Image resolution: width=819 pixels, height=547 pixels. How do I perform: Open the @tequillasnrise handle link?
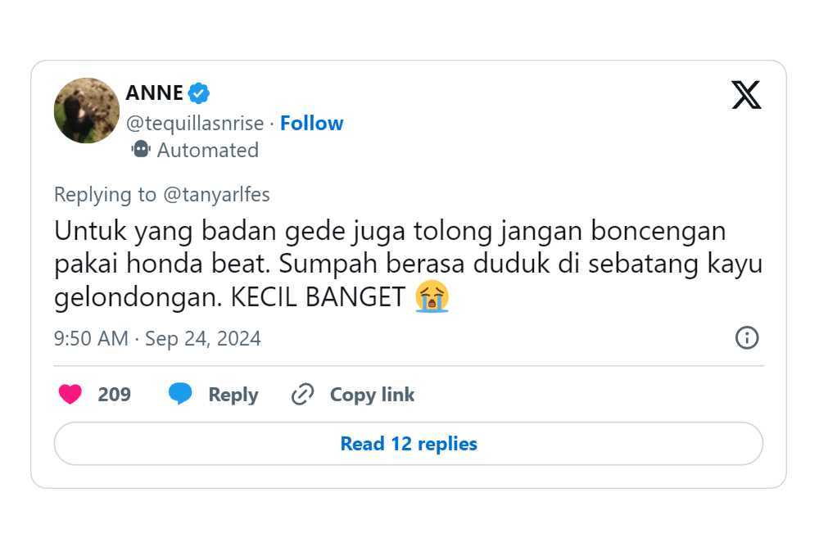(195, 124)
